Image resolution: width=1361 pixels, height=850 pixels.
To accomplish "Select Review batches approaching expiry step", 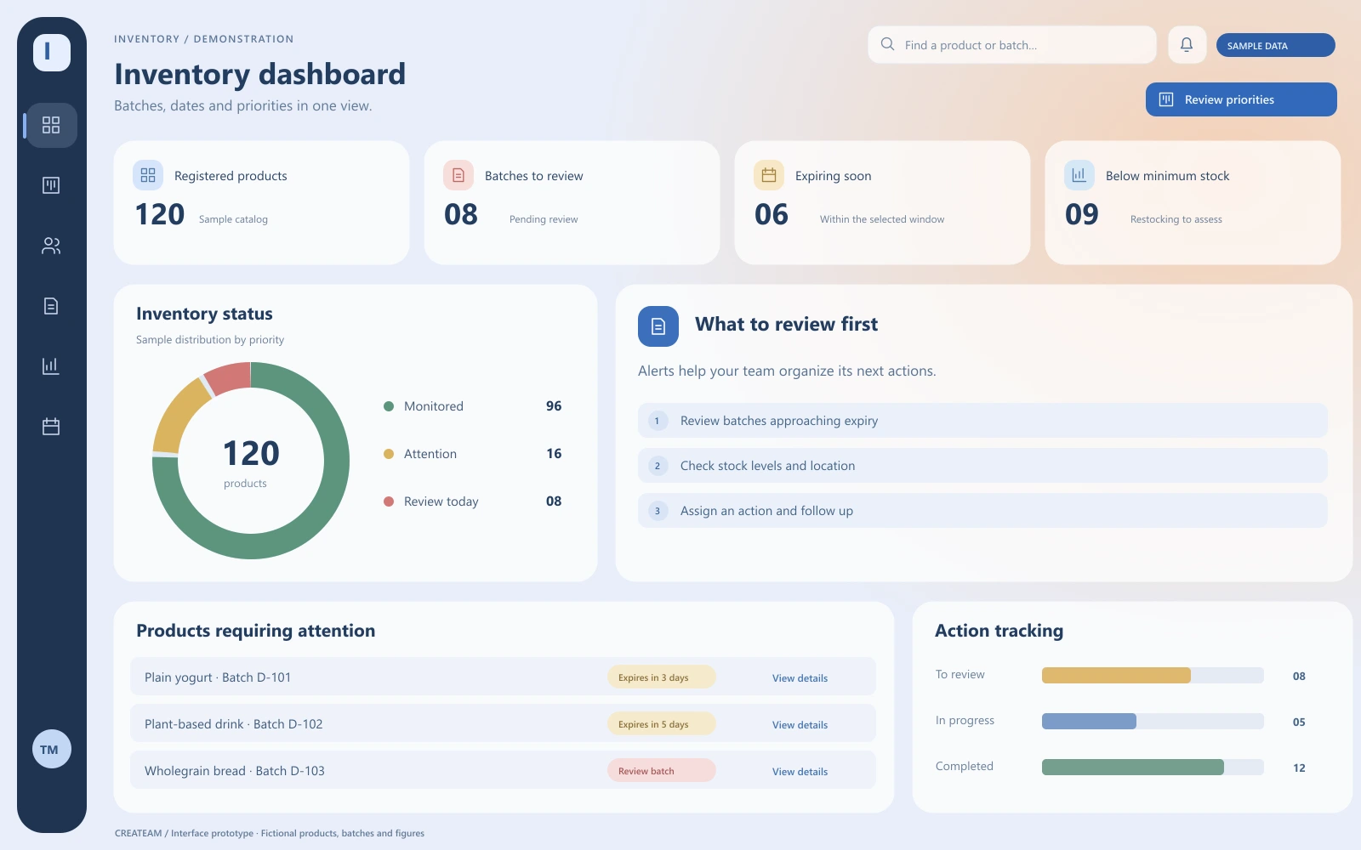I will point(982,421).
